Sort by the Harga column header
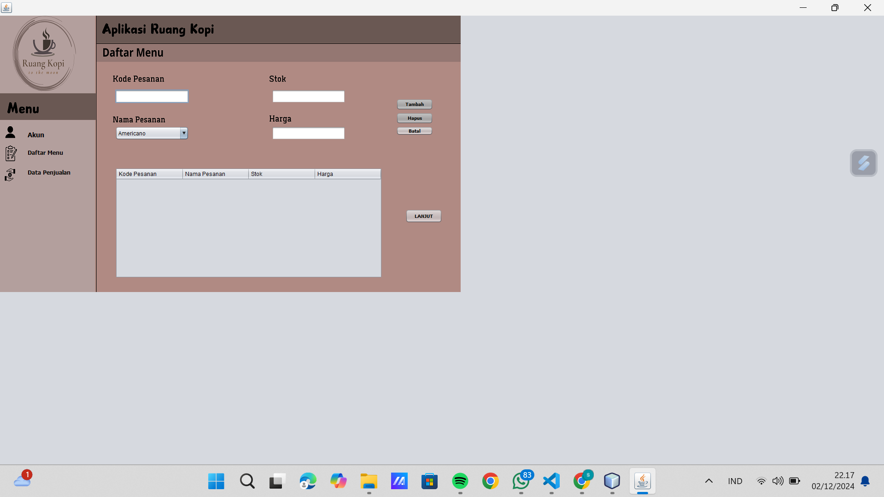This screenshot has height=497, width=884. click(347, 174)
